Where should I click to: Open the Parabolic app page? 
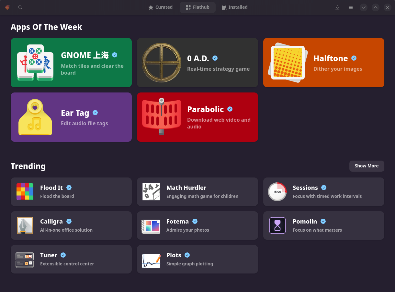point(197,117)
